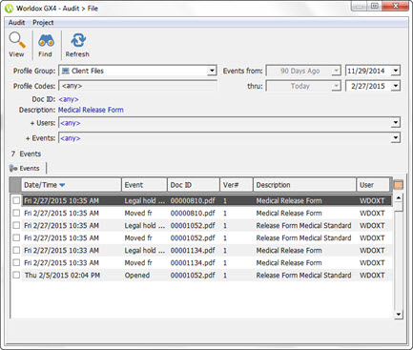Click the Opened event cell
This screenshot has height=350, width=413.
pos(137,275)
